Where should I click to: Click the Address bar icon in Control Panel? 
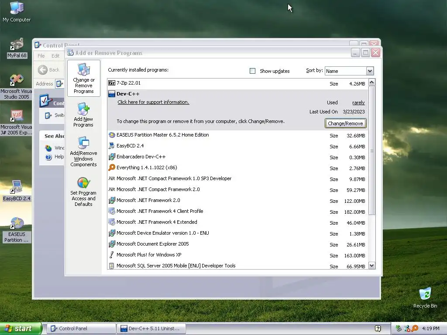[59, 83]
